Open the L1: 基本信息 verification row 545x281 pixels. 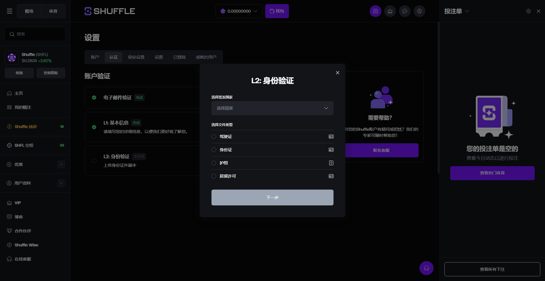pos(142,127)
